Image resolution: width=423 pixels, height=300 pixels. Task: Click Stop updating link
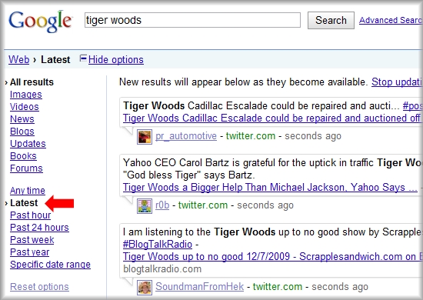click(397, 82)
